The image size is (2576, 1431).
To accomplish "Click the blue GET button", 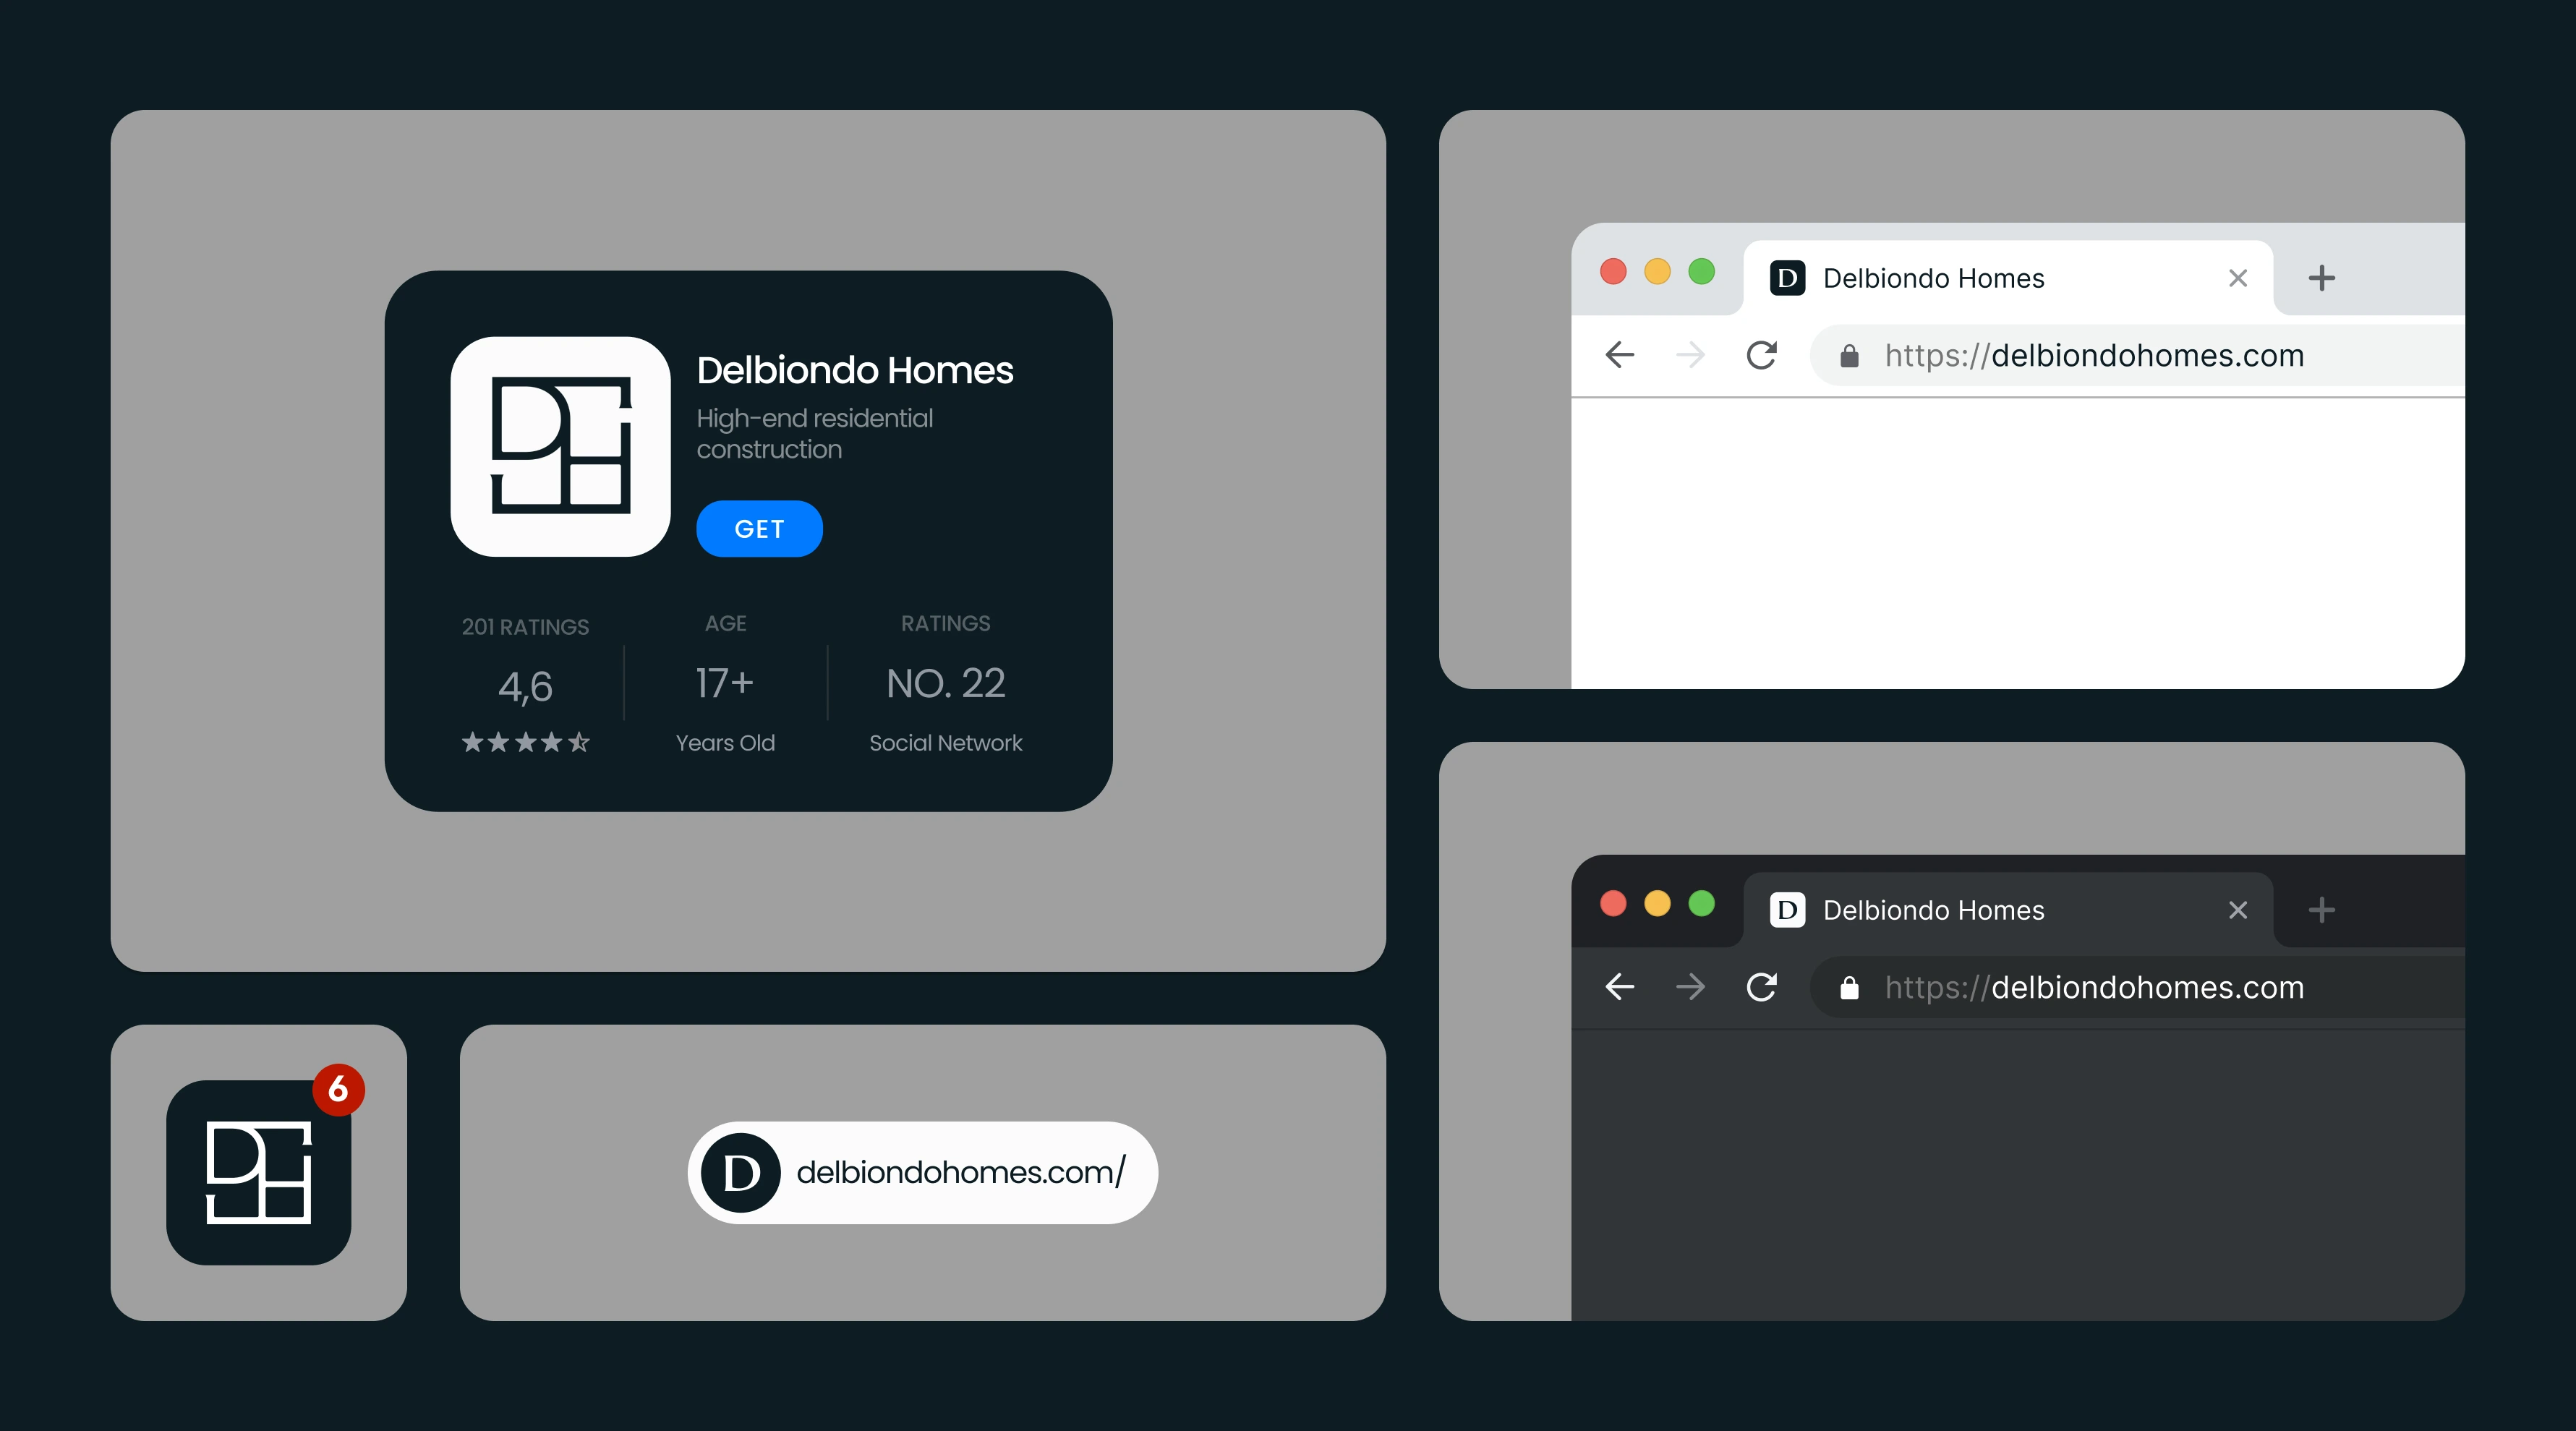I will [x=759, y=528].
